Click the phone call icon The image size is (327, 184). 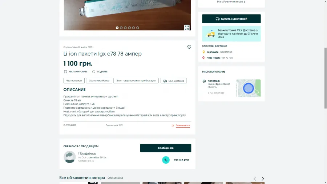tap(166, 160)
